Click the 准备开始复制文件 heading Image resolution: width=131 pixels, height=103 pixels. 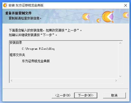point(18,13)
